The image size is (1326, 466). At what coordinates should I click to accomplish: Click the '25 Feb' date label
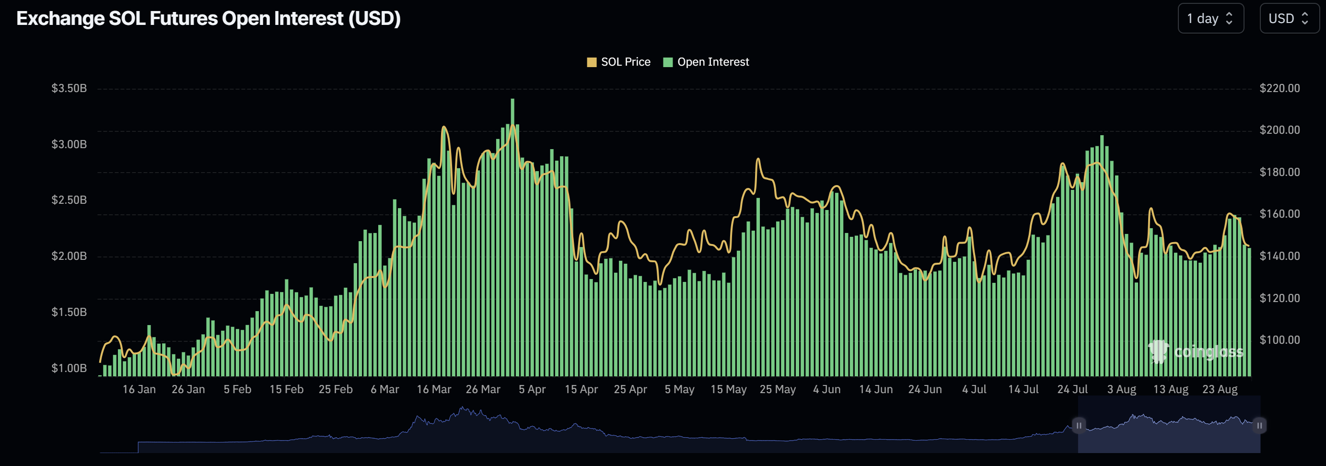[336, 389]
